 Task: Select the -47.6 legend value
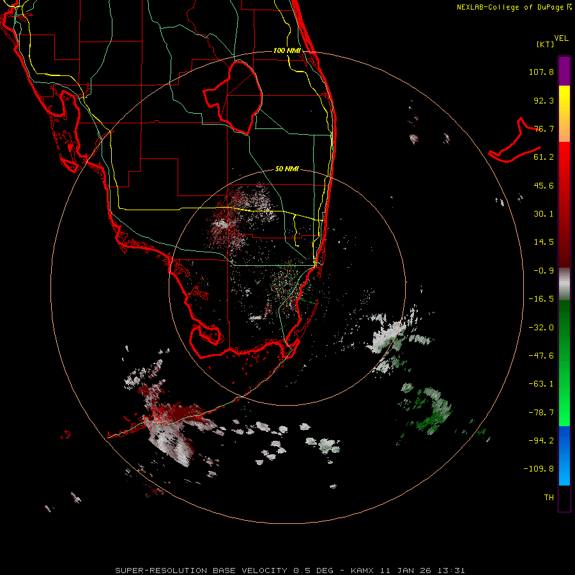coord(541,356)
